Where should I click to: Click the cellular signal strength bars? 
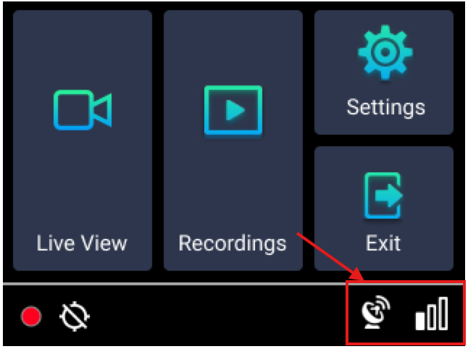coord(432,314)
